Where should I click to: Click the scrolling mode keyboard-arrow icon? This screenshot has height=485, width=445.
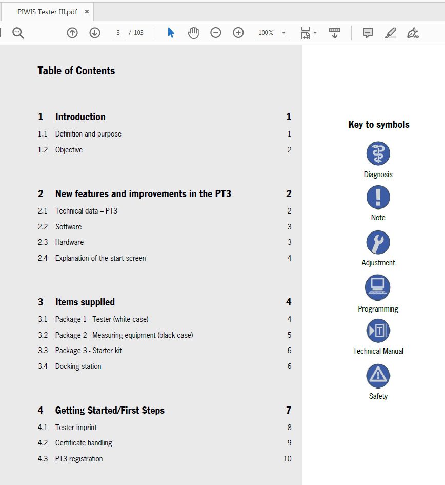pyautogui.click(x=335, y=33)
